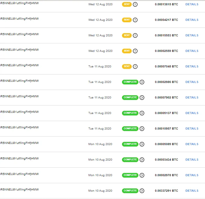This screenshot has height=199, width=205.
Task: Select amount 0.00005089 BTC
Action: click(166, 144)
